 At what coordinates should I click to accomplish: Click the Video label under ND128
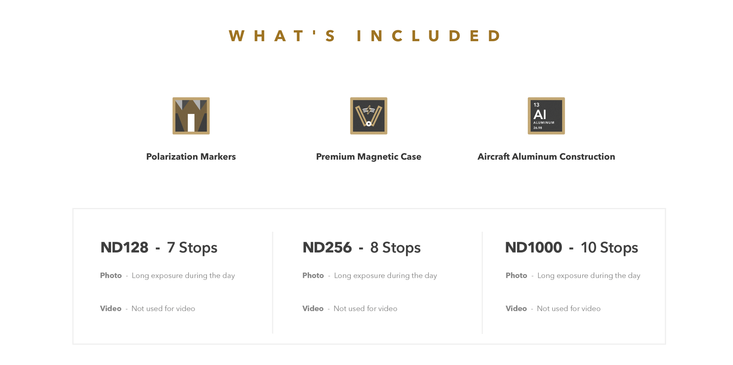(111, 308)
